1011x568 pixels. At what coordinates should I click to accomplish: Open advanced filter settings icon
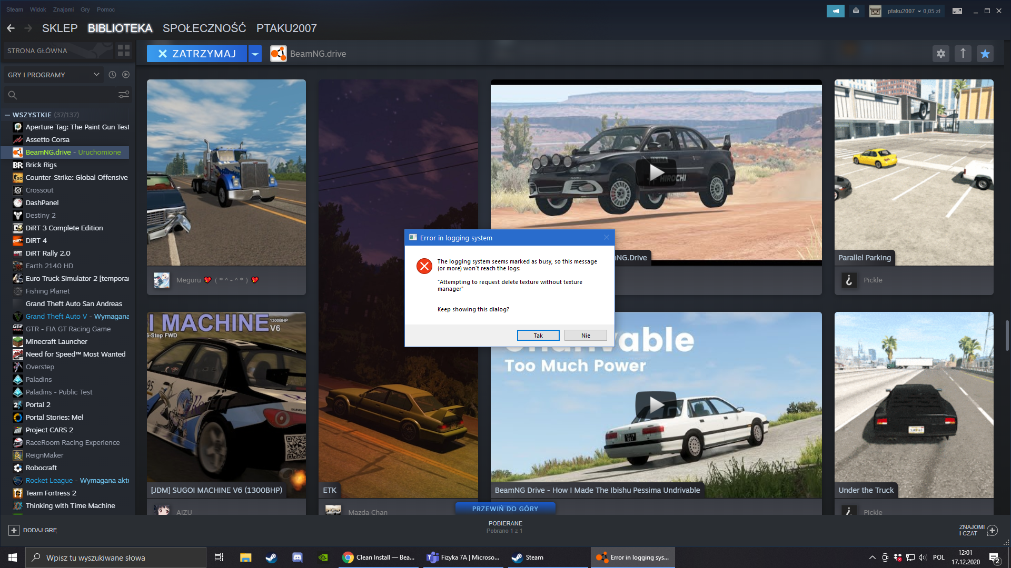click(x=124, y=95)
